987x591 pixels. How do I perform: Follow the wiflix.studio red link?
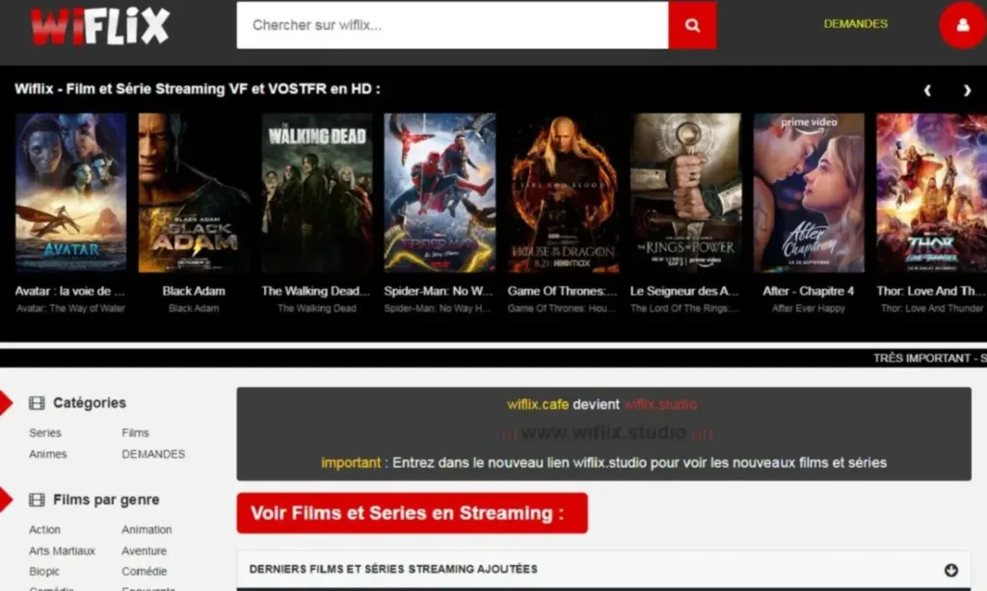point(659,404)
